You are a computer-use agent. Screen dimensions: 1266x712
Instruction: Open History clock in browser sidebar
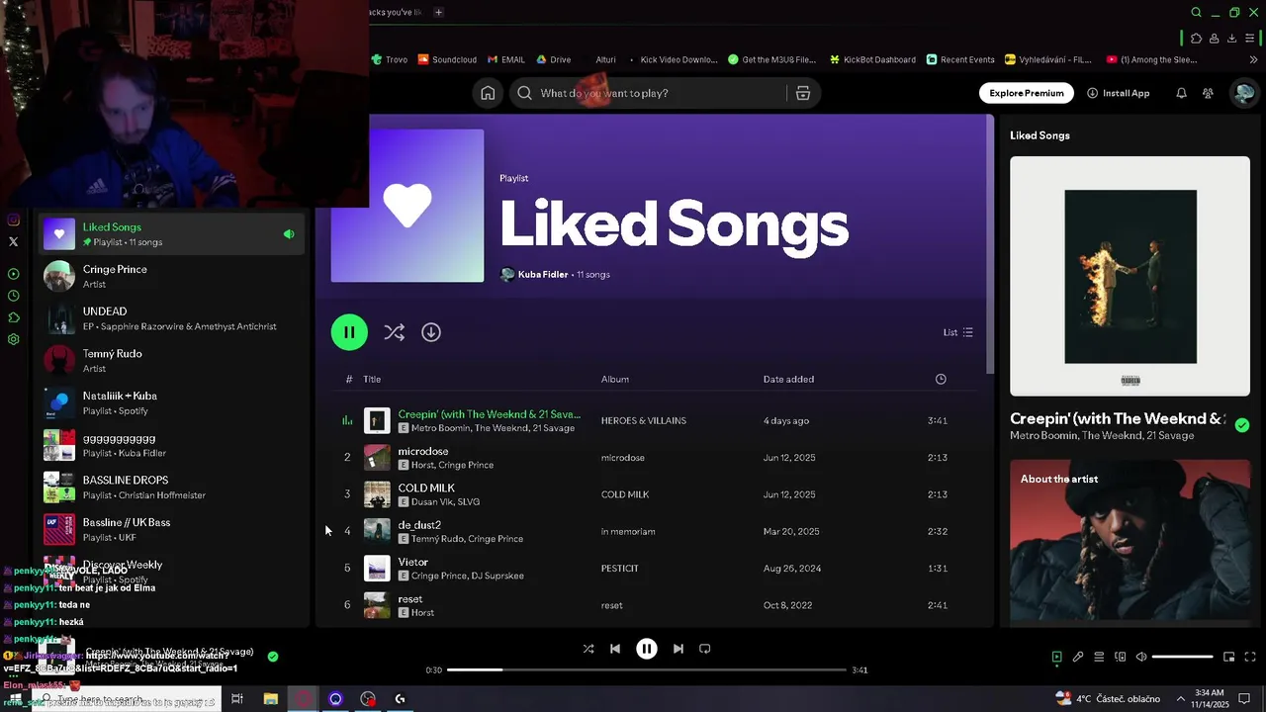(13, 296)
